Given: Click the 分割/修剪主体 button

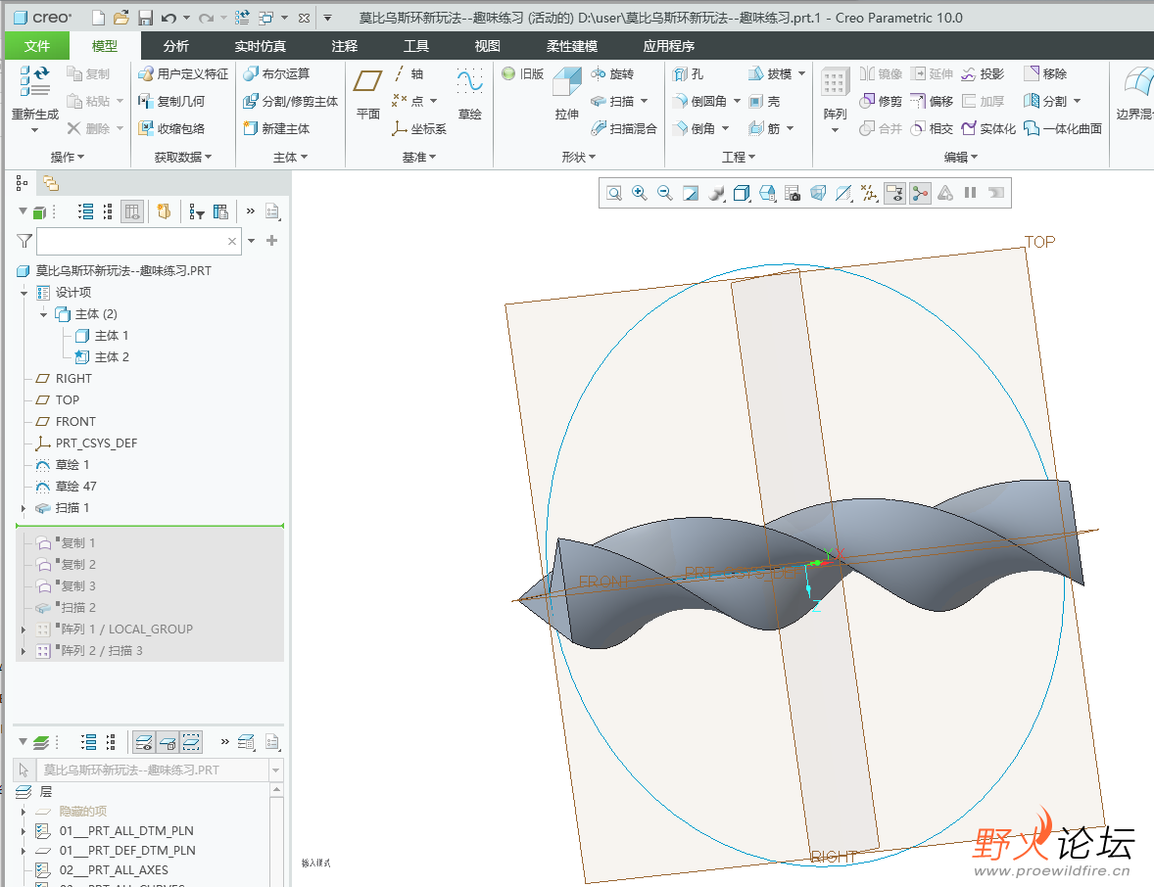Looking at the screenshot, I should 291,101.
